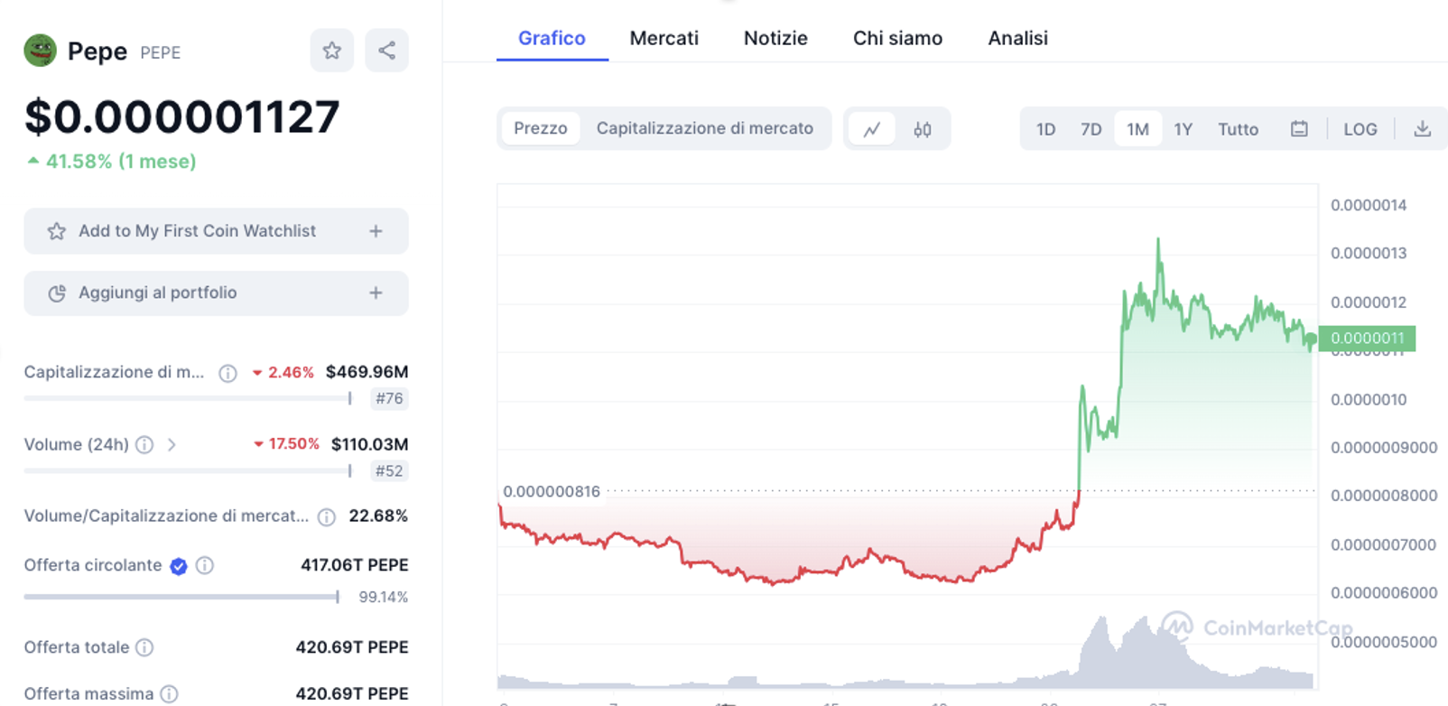Click the 22.68% volume ratio value
Screen dimensions: 1448x706
(378, 516)
